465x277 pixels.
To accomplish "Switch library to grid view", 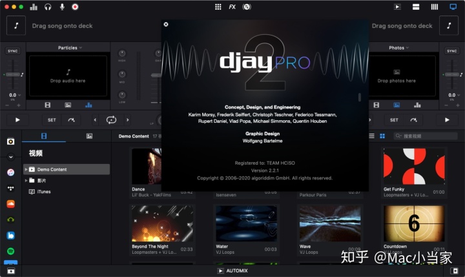I will [382, 136].
